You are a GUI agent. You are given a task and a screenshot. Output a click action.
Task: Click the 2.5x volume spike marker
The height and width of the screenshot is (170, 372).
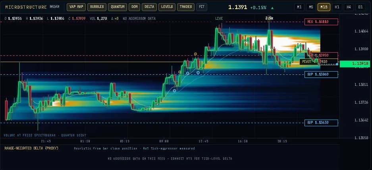pos(269,18)
